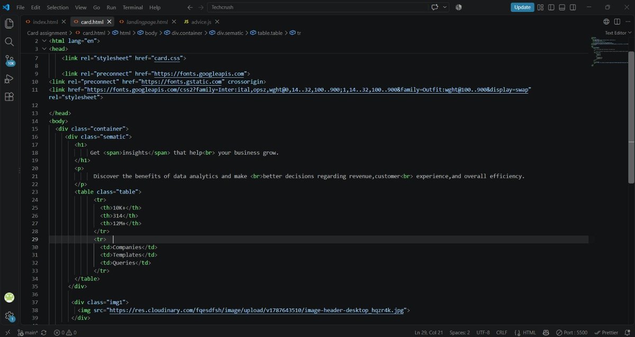Image resolution: width=635 pixels, height=337 pixels.
Task: Open the Selection menu
Action: coord(58,7)
